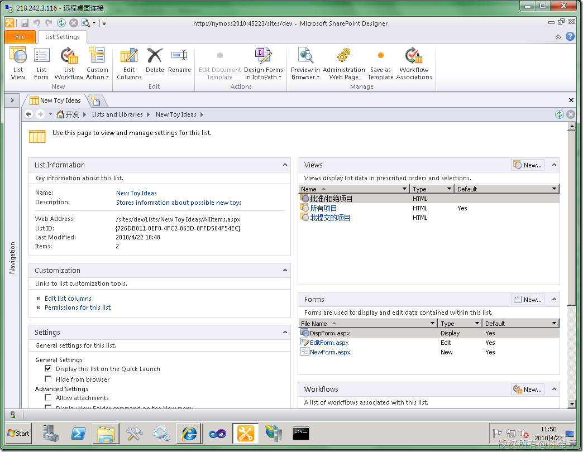583x452 pixels.
Task: Open the Custom Action ribbon button
Action: click(x=97, y=63)
